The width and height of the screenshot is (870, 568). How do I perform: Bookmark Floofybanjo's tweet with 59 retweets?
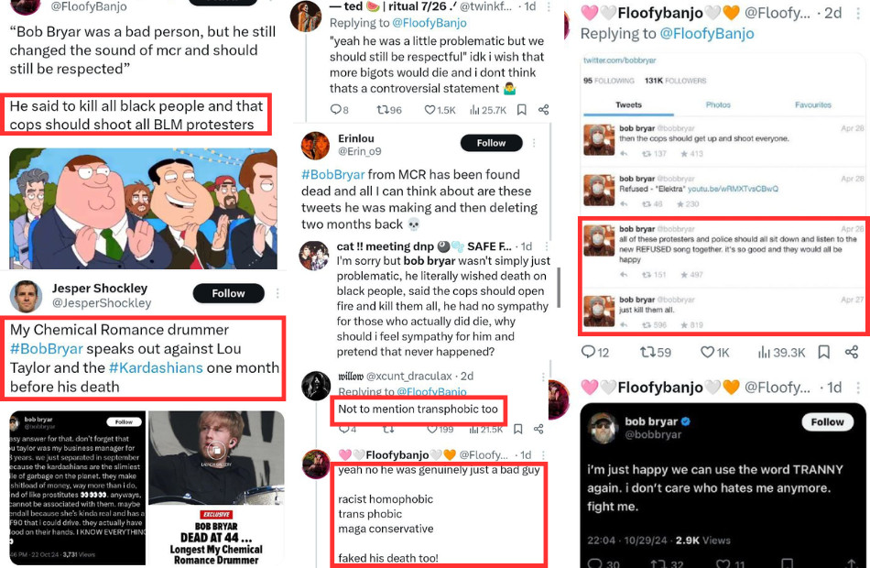[x=824, y=352]
